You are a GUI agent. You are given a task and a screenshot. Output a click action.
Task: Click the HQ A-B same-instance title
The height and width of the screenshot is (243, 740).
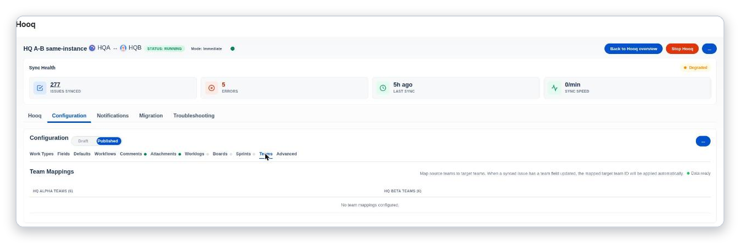(55, 48)
